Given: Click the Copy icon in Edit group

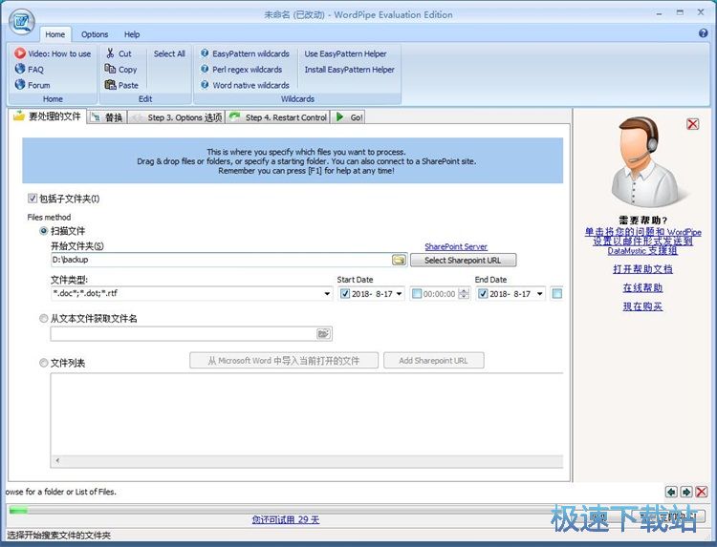Looking at the screenshot, I should coord(110,69).
